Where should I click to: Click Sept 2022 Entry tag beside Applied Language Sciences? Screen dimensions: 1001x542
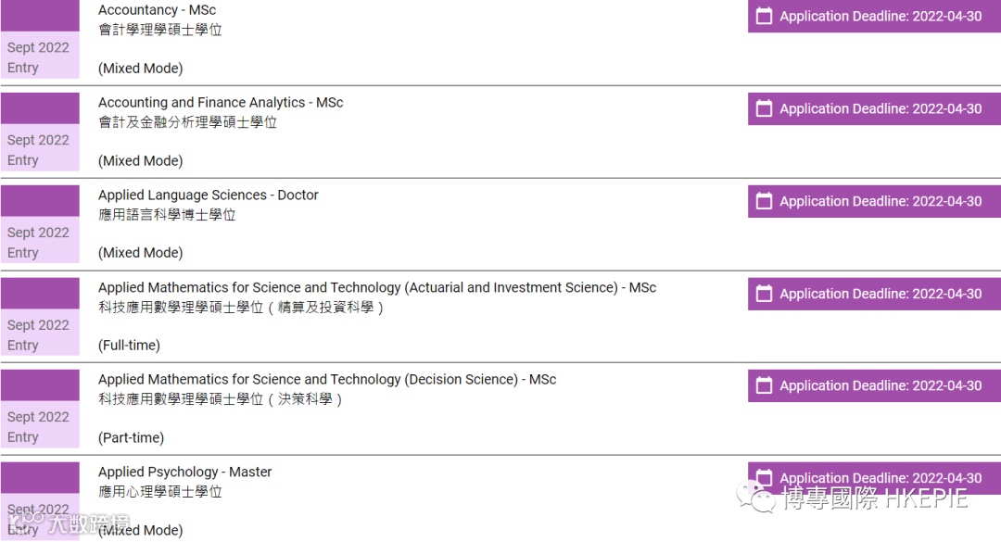tap(39, 242)
